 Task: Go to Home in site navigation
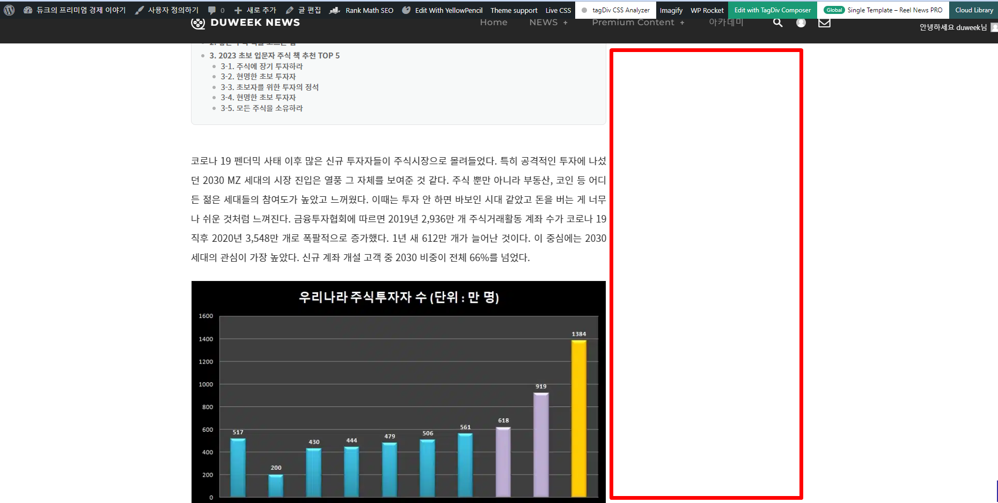[494, 23]
